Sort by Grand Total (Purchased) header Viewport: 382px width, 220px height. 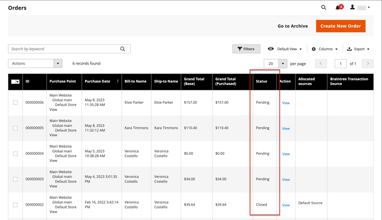pos(232,82)
